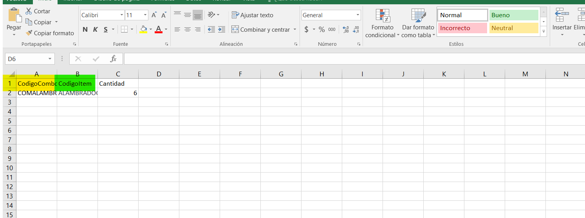Open the General number format dropdown
The height and width of the screenshot is (218, 585).
click(358, 15)
